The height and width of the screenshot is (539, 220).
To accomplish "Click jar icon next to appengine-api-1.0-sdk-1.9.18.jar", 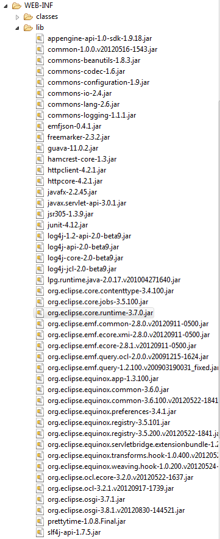I will coord(40,38).
